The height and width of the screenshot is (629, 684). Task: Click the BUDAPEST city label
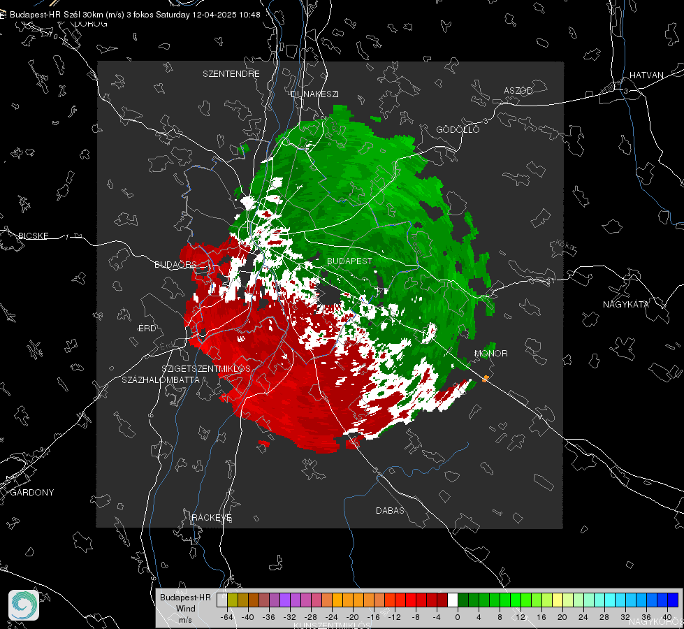click(349, 261)
